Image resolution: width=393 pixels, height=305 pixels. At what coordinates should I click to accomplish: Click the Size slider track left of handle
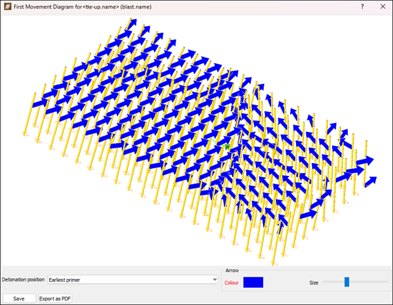click(x=333, y=282)
